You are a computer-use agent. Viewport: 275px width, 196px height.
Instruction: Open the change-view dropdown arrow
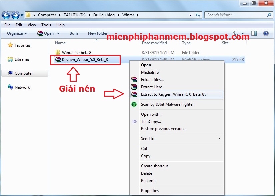[243, 33]
